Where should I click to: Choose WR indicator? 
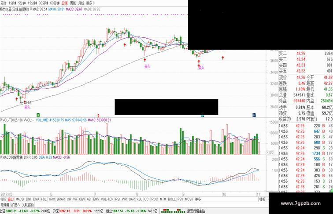tap(125, 199)
